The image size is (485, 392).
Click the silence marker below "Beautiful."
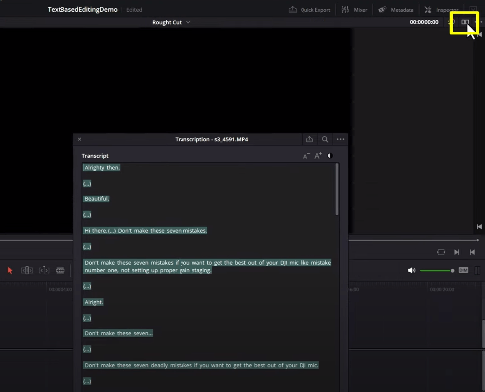click(87, 215)
